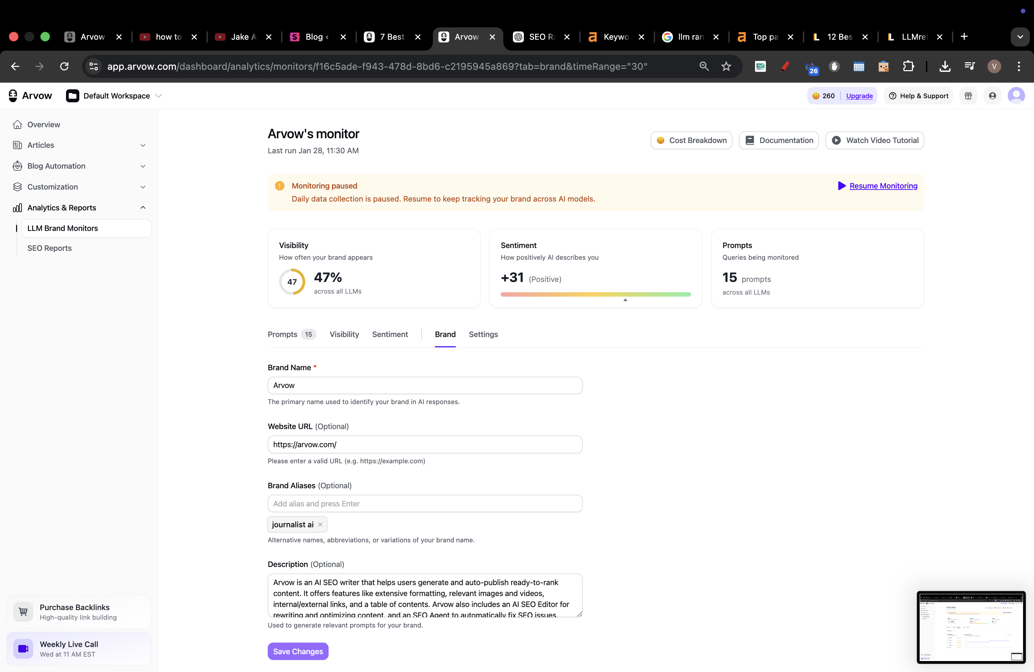The image size is (1034, 672).
Task: Click the gift icon in header
Action: (968, 95)
